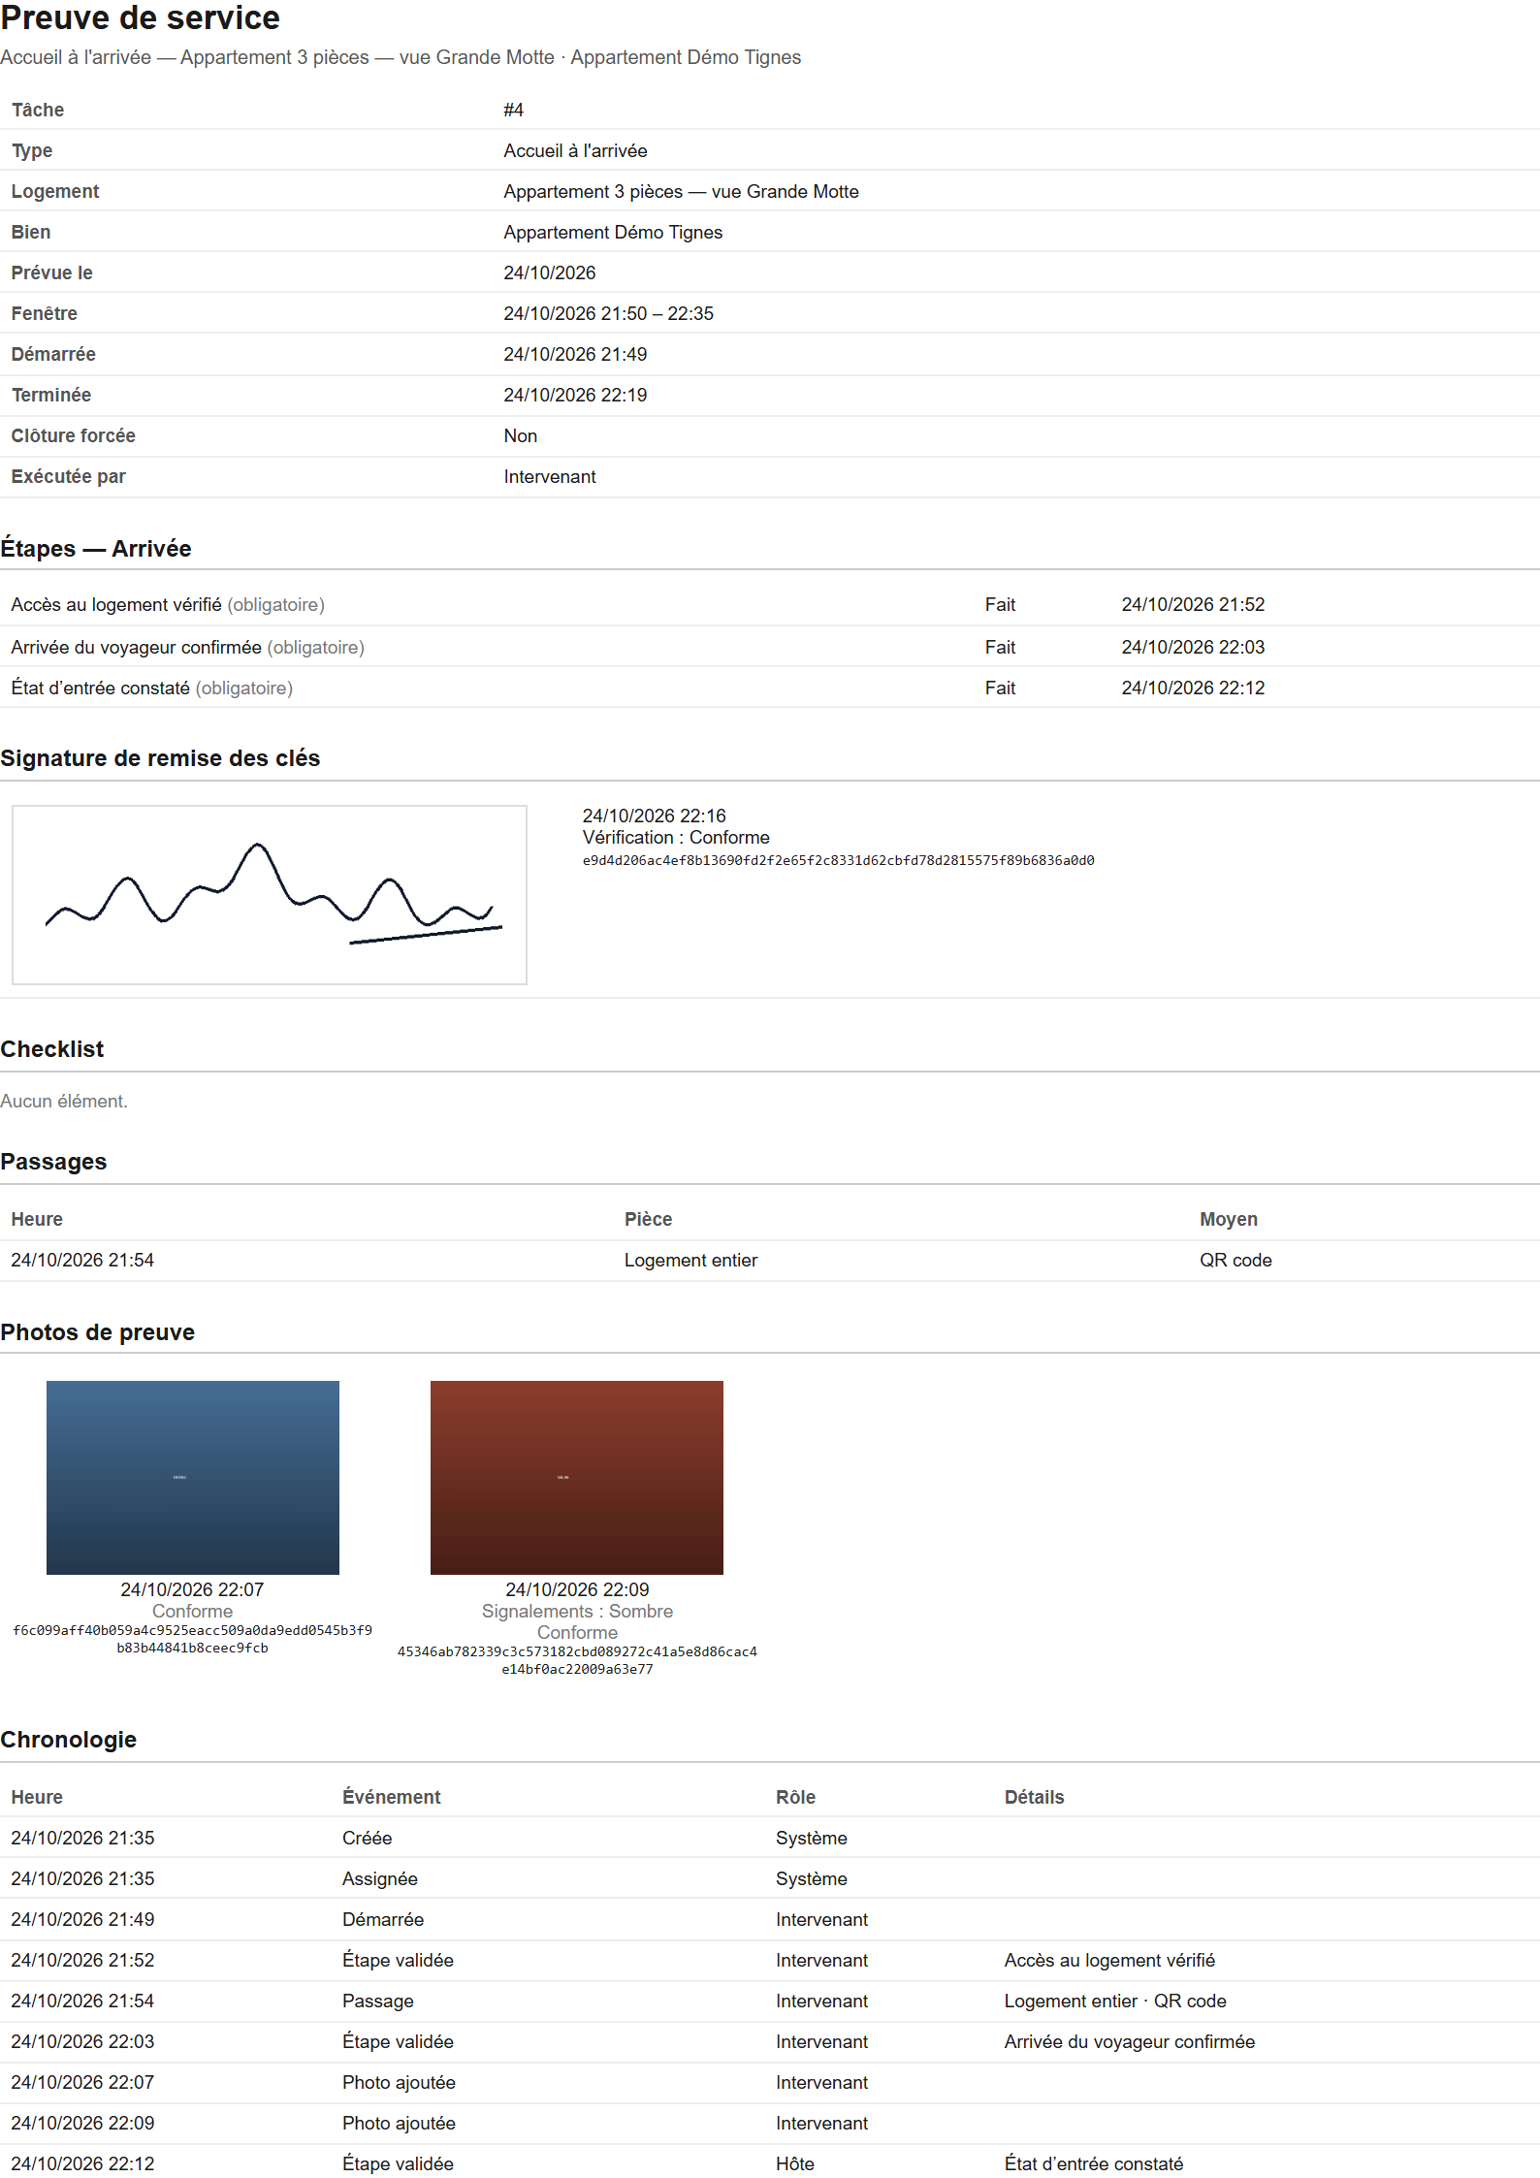Select the photo hash starting 45346ab78233
This screenshot has width=1540, height=2178.
coord(577,1660)
